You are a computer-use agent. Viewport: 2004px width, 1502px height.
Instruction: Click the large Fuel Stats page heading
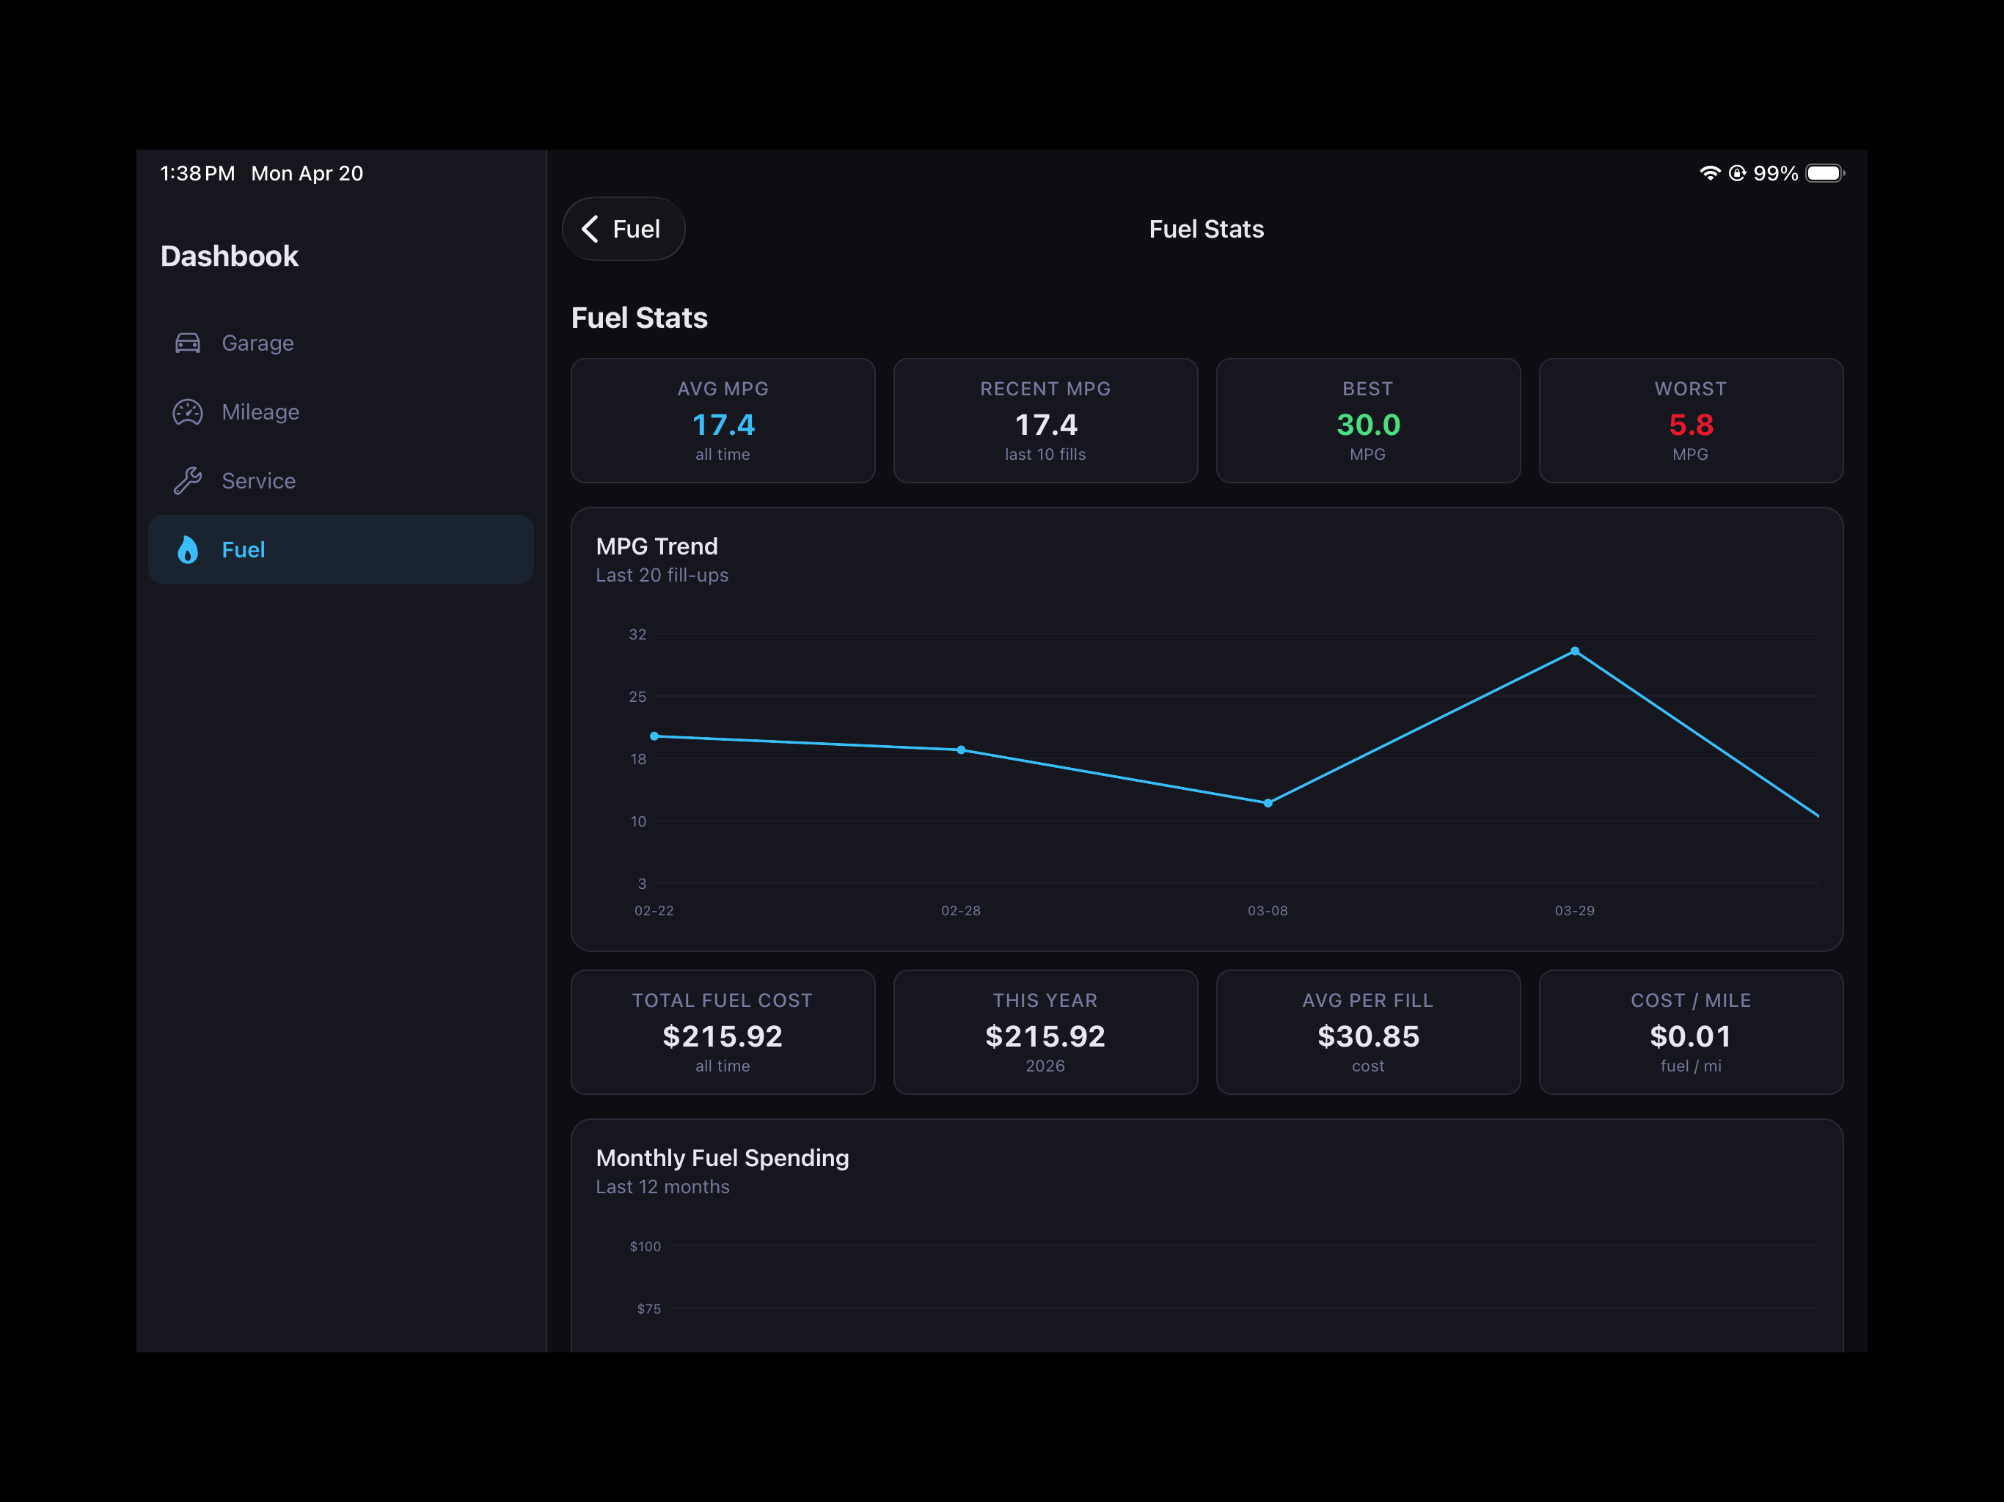(x=640, y=318)
